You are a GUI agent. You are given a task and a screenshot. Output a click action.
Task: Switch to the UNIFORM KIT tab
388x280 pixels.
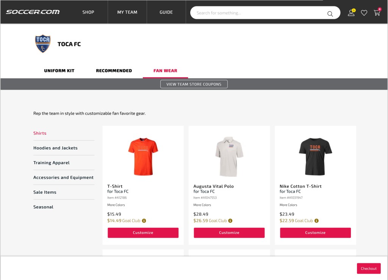click(x=59, y=71)
